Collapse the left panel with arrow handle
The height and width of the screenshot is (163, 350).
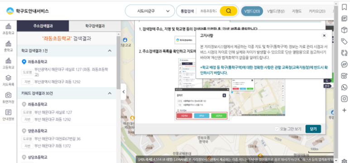124,92
